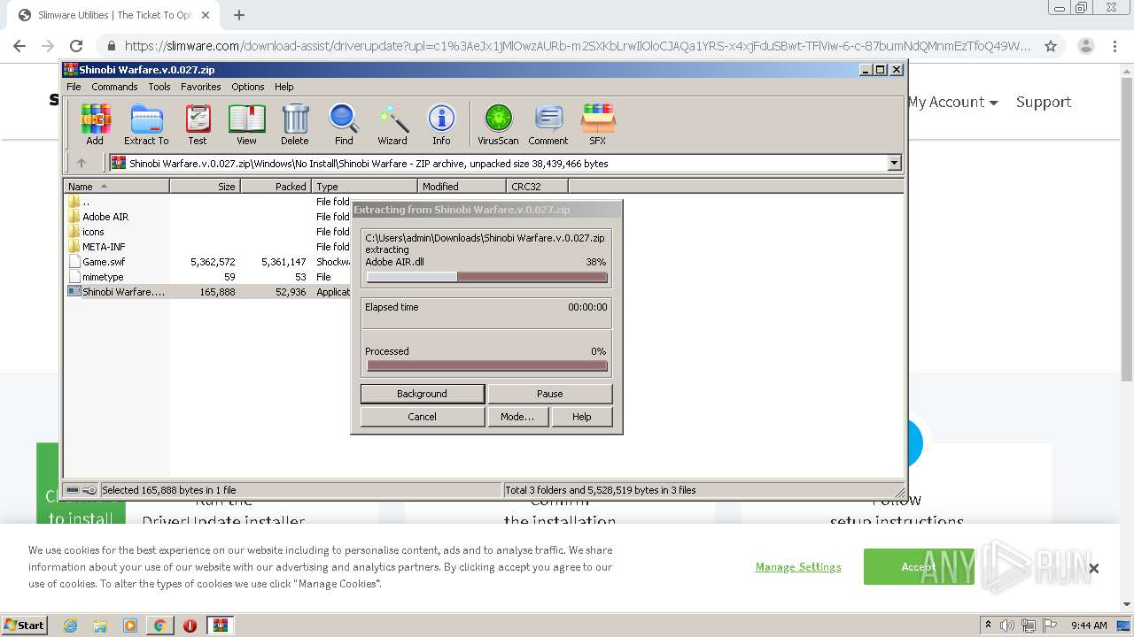Select the icons folder
Screen dimensions: 1134x637
point(93,232)
